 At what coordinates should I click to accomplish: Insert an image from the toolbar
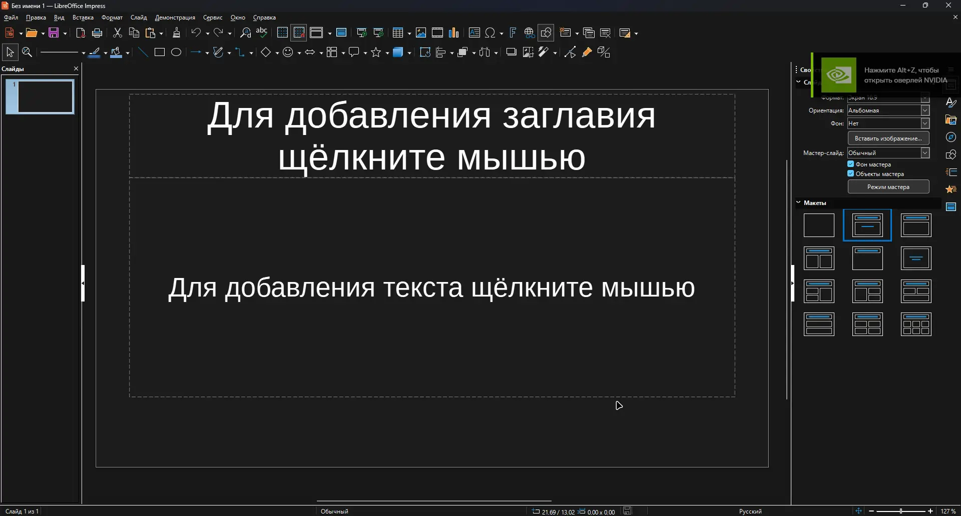click(x=421, y=32)
